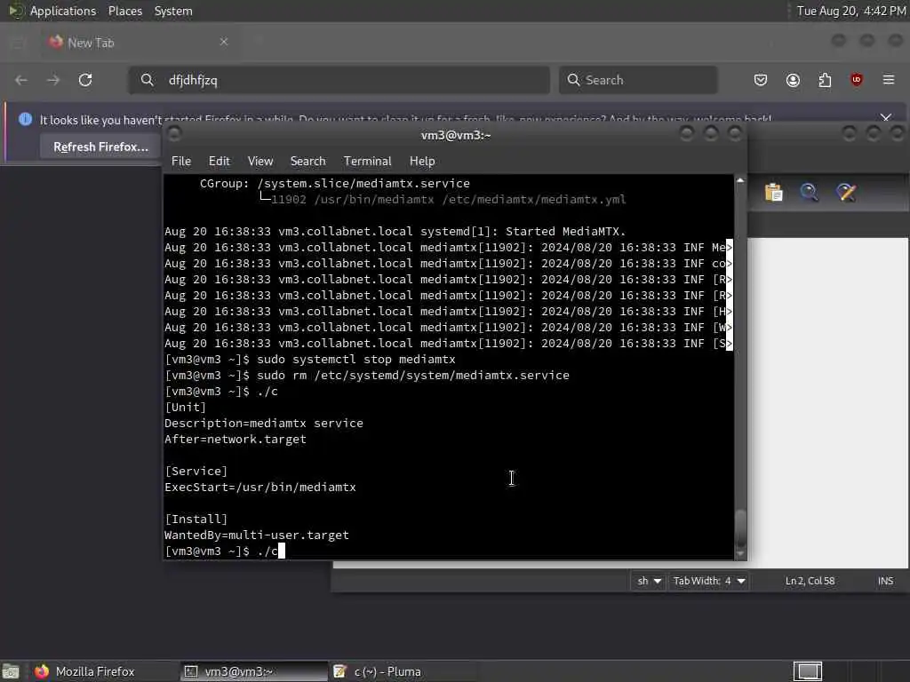Click the terminal line 'ExecStart=/usr/bin/mediamtx'

pyautogui.click(x=260, y=488)
